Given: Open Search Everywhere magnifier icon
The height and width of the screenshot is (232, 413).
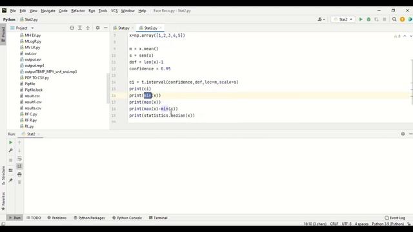Looking at the screenshot, I should coord(394,19).
